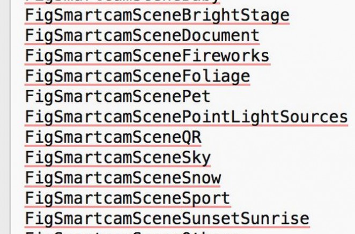Click the FigSmartcamSceneBrightStage text line
Image resolution: width=355 pixels, height=234 pixels.
click(157, 15)
